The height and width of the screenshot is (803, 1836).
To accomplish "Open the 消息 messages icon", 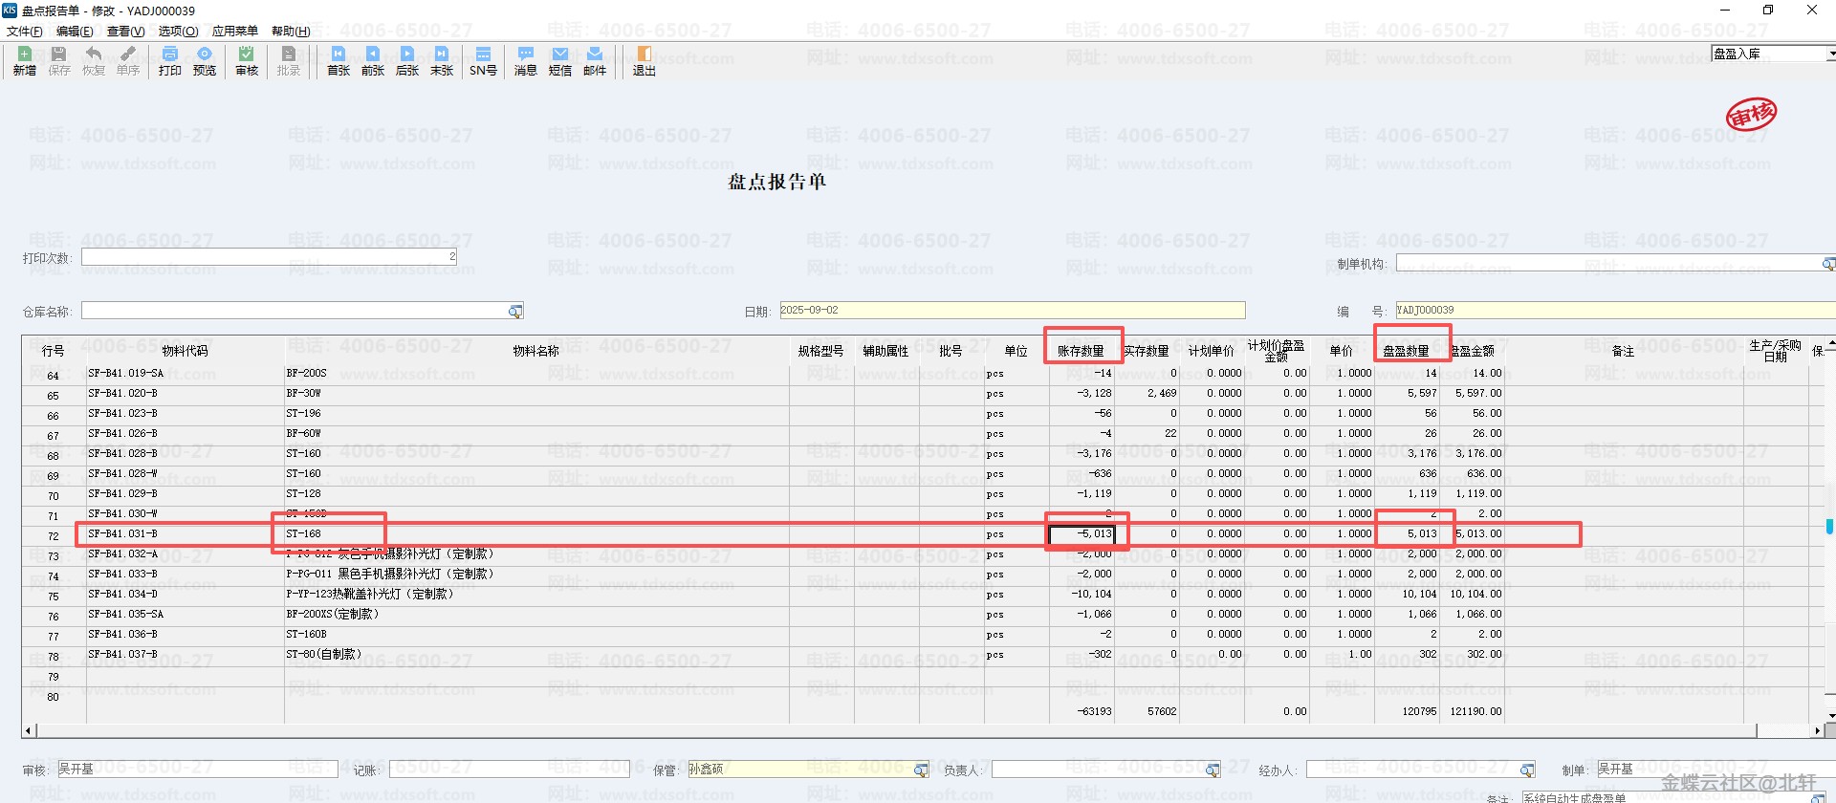I will [526, 60].
